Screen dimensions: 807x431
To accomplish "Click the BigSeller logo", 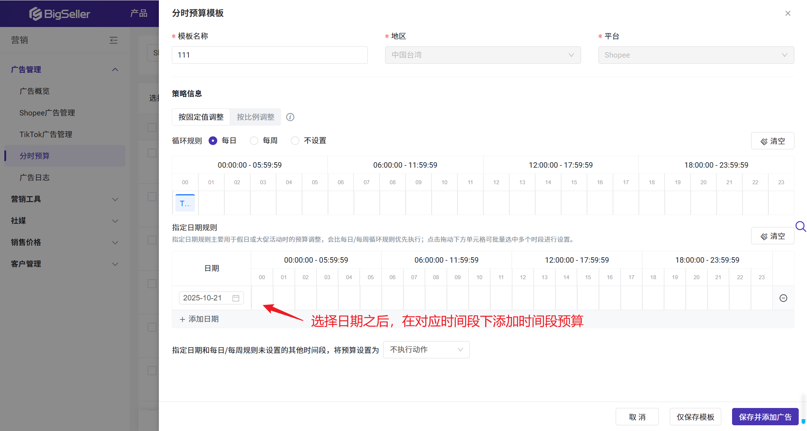I will [60, 14].
